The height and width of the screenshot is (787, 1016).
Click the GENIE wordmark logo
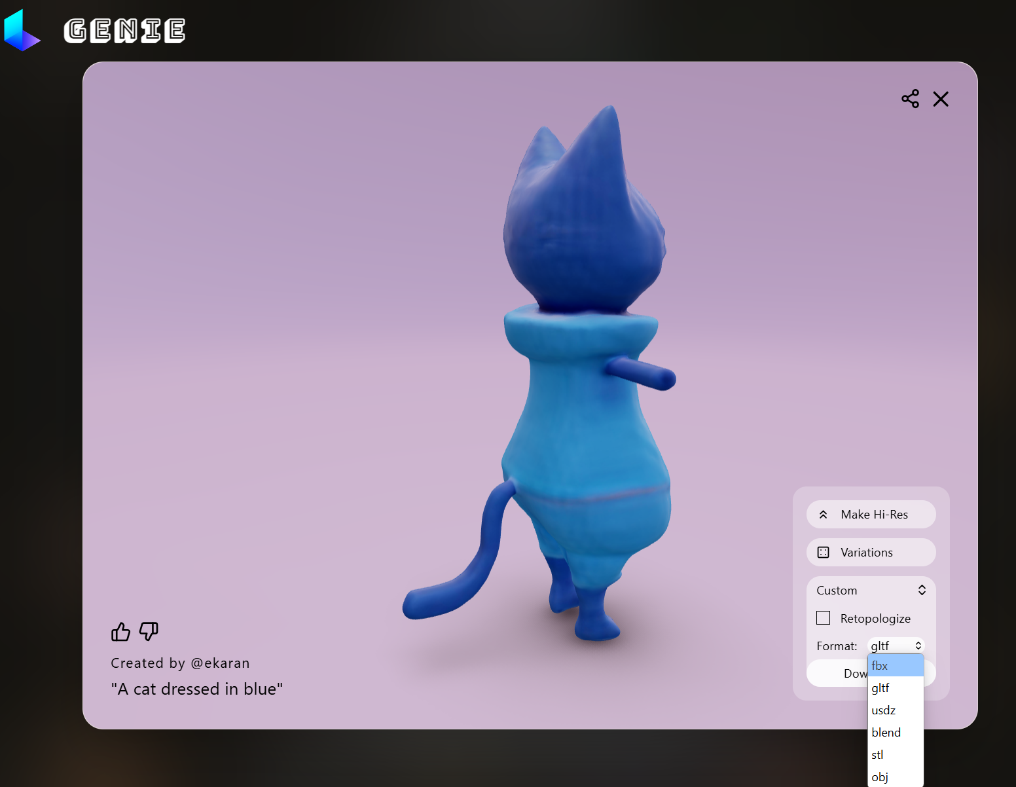pos(124,31)
